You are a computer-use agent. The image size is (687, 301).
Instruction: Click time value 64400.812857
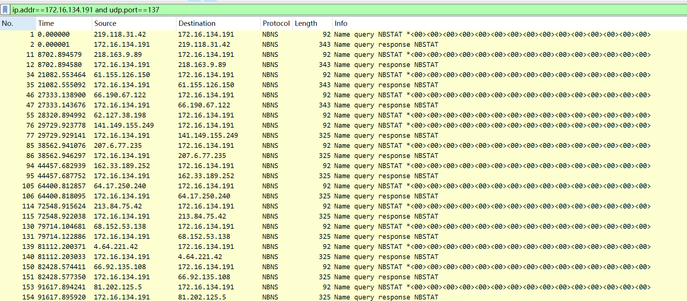point(61,186)
